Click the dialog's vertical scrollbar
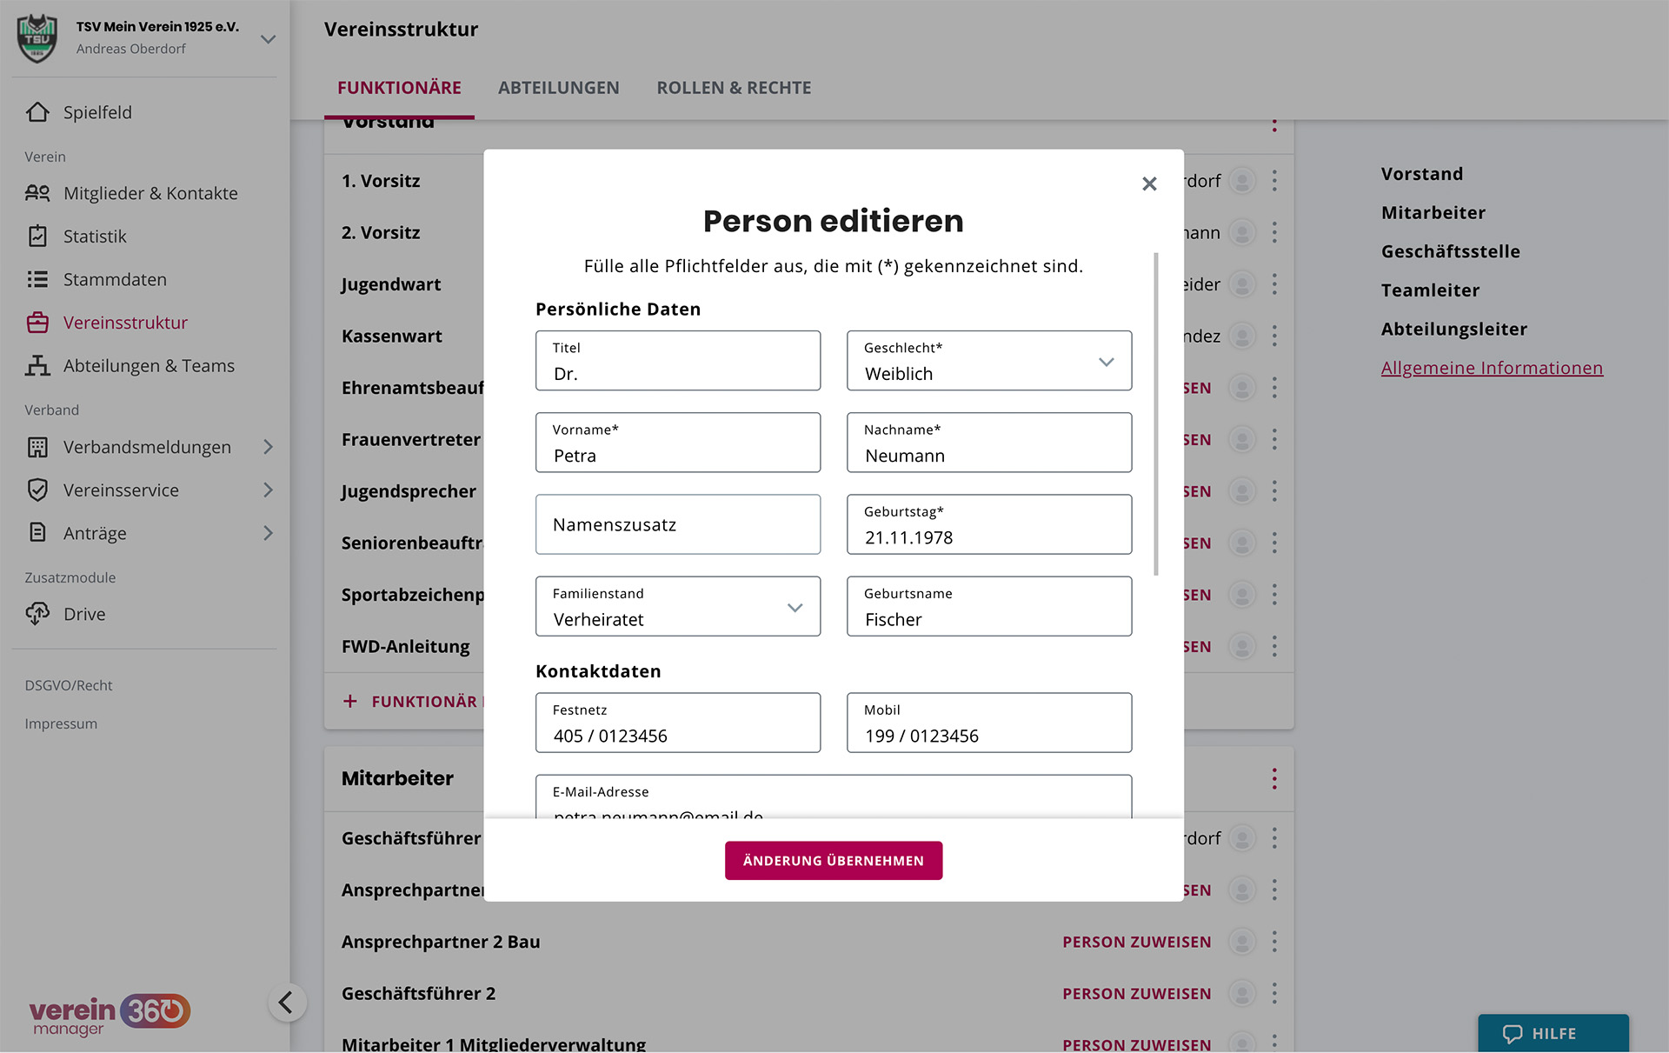The image size is (1669, 1053). [1155, 414]
